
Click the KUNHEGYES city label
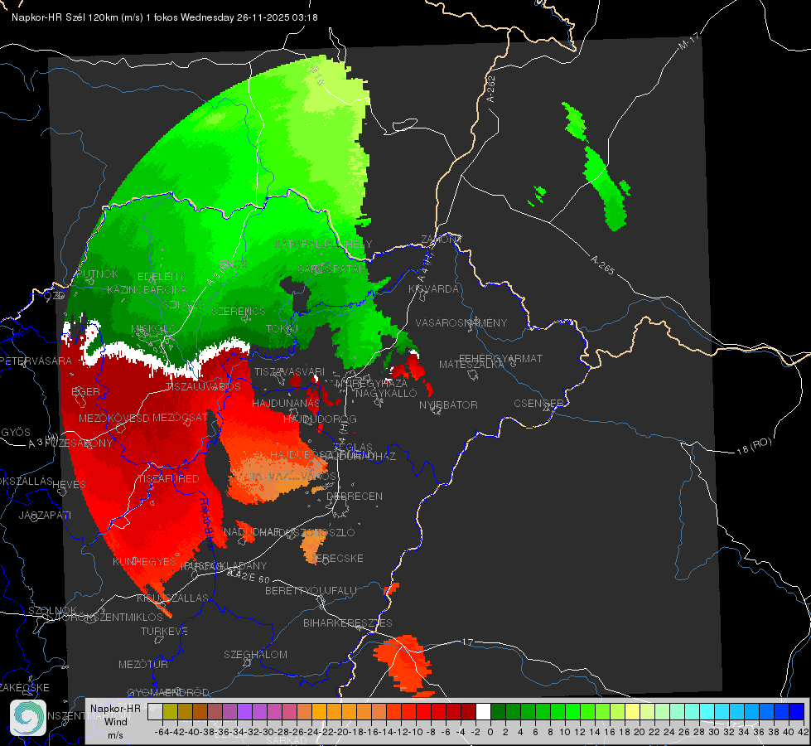[x=144, y=561]
